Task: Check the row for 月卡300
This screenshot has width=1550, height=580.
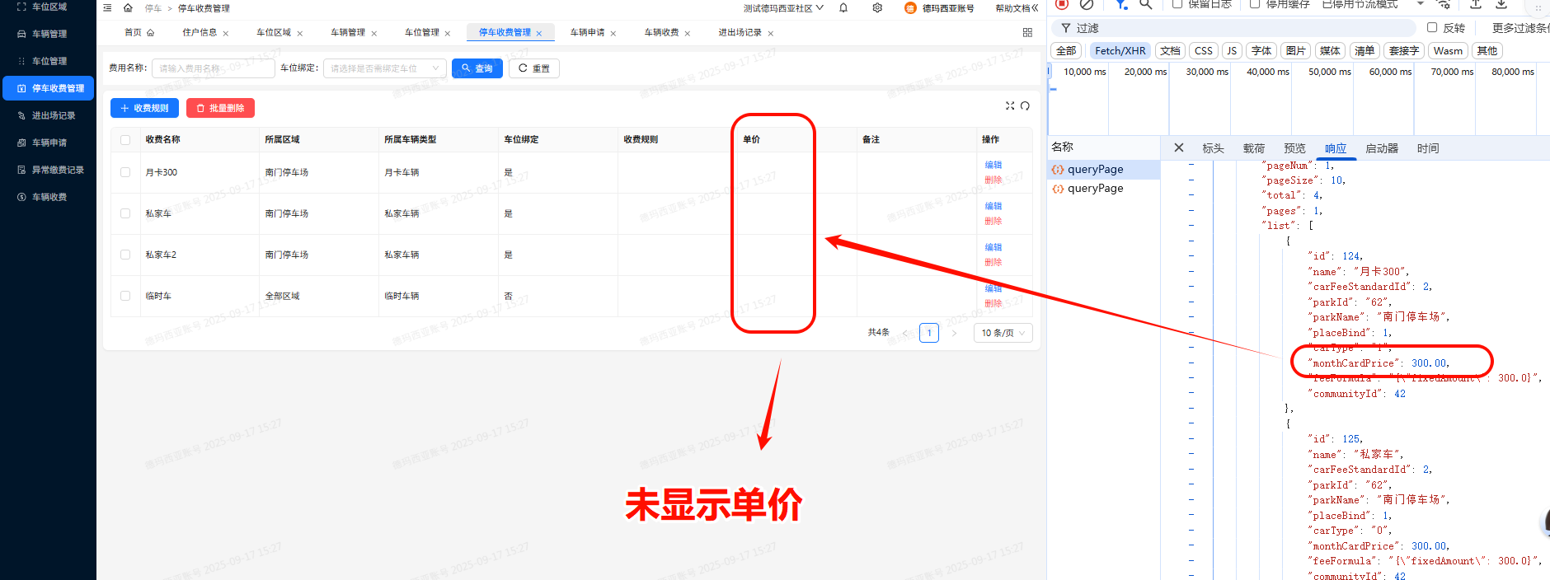Action: [125, 172]
